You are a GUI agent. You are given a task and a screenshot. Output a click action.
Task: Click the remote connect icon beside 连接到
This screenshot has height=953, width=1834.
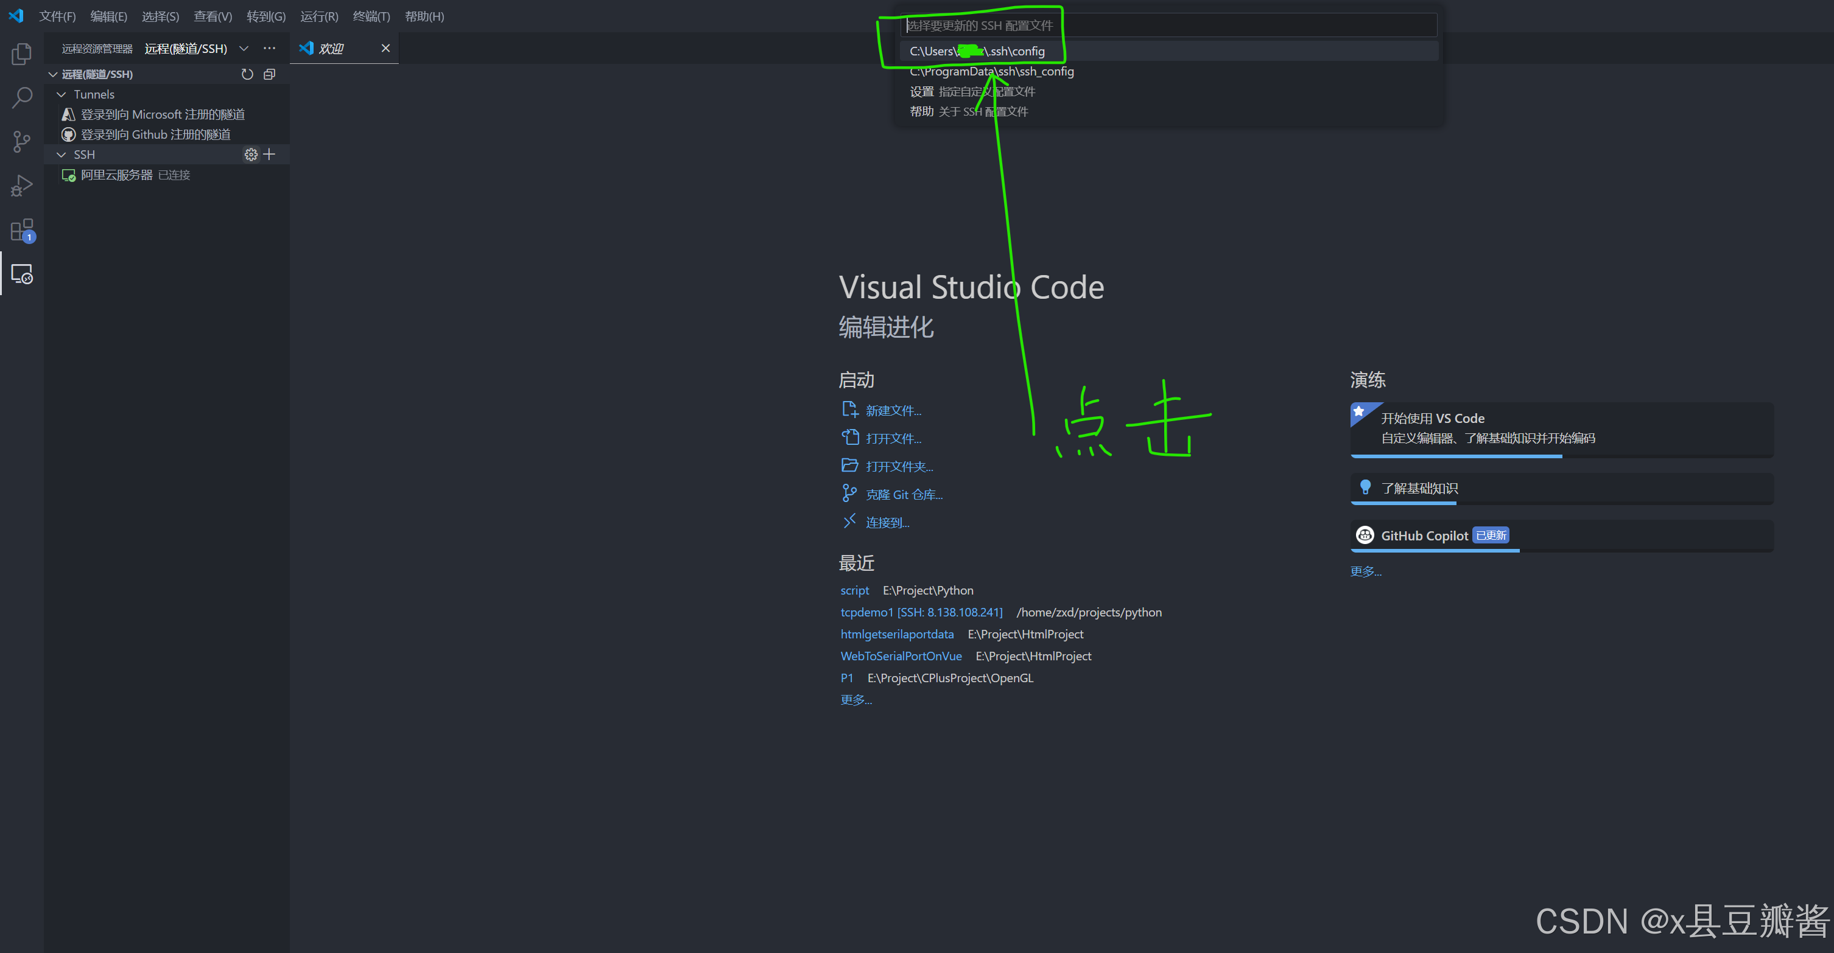point(850,522)
